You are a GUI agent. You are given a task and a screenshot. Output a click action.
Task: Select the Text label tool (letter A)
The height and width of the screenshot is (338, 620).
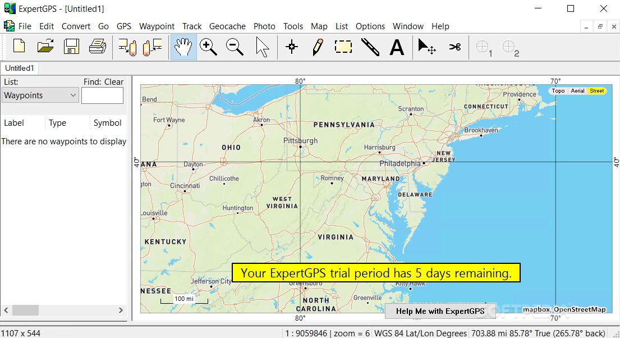point(397,47)
